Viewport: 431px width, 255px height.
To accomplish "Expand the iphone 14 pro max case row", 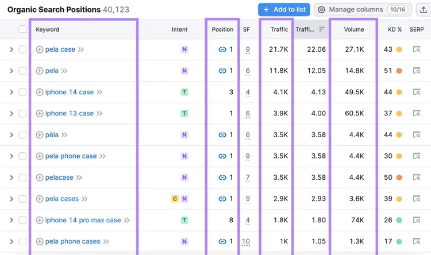I will [11, 220].
